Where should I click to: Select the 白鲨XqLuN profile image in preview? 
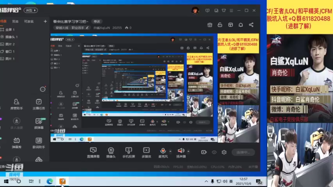[x=238, y=79]
